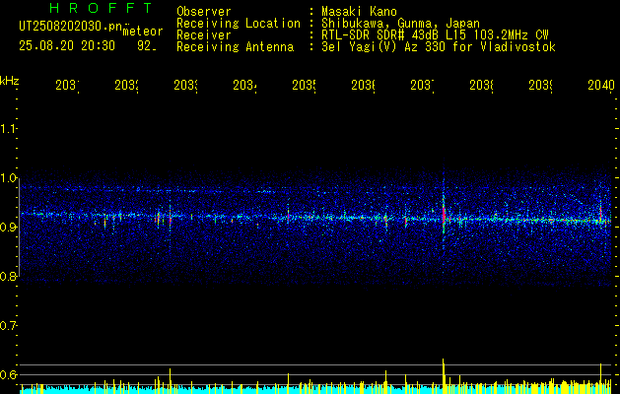Click the Receiving Location label

pos(239,24)
